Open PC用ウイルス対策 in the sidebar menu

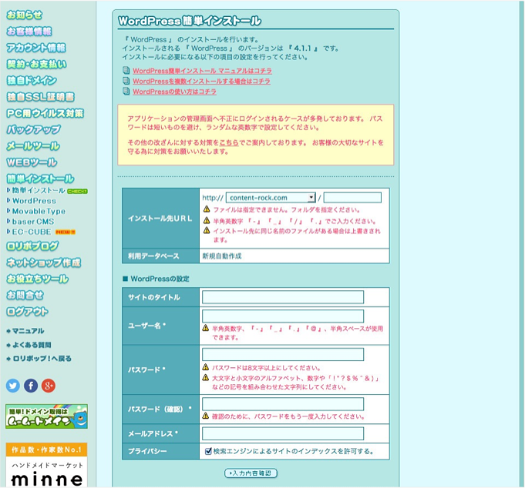tap(45, 113)
